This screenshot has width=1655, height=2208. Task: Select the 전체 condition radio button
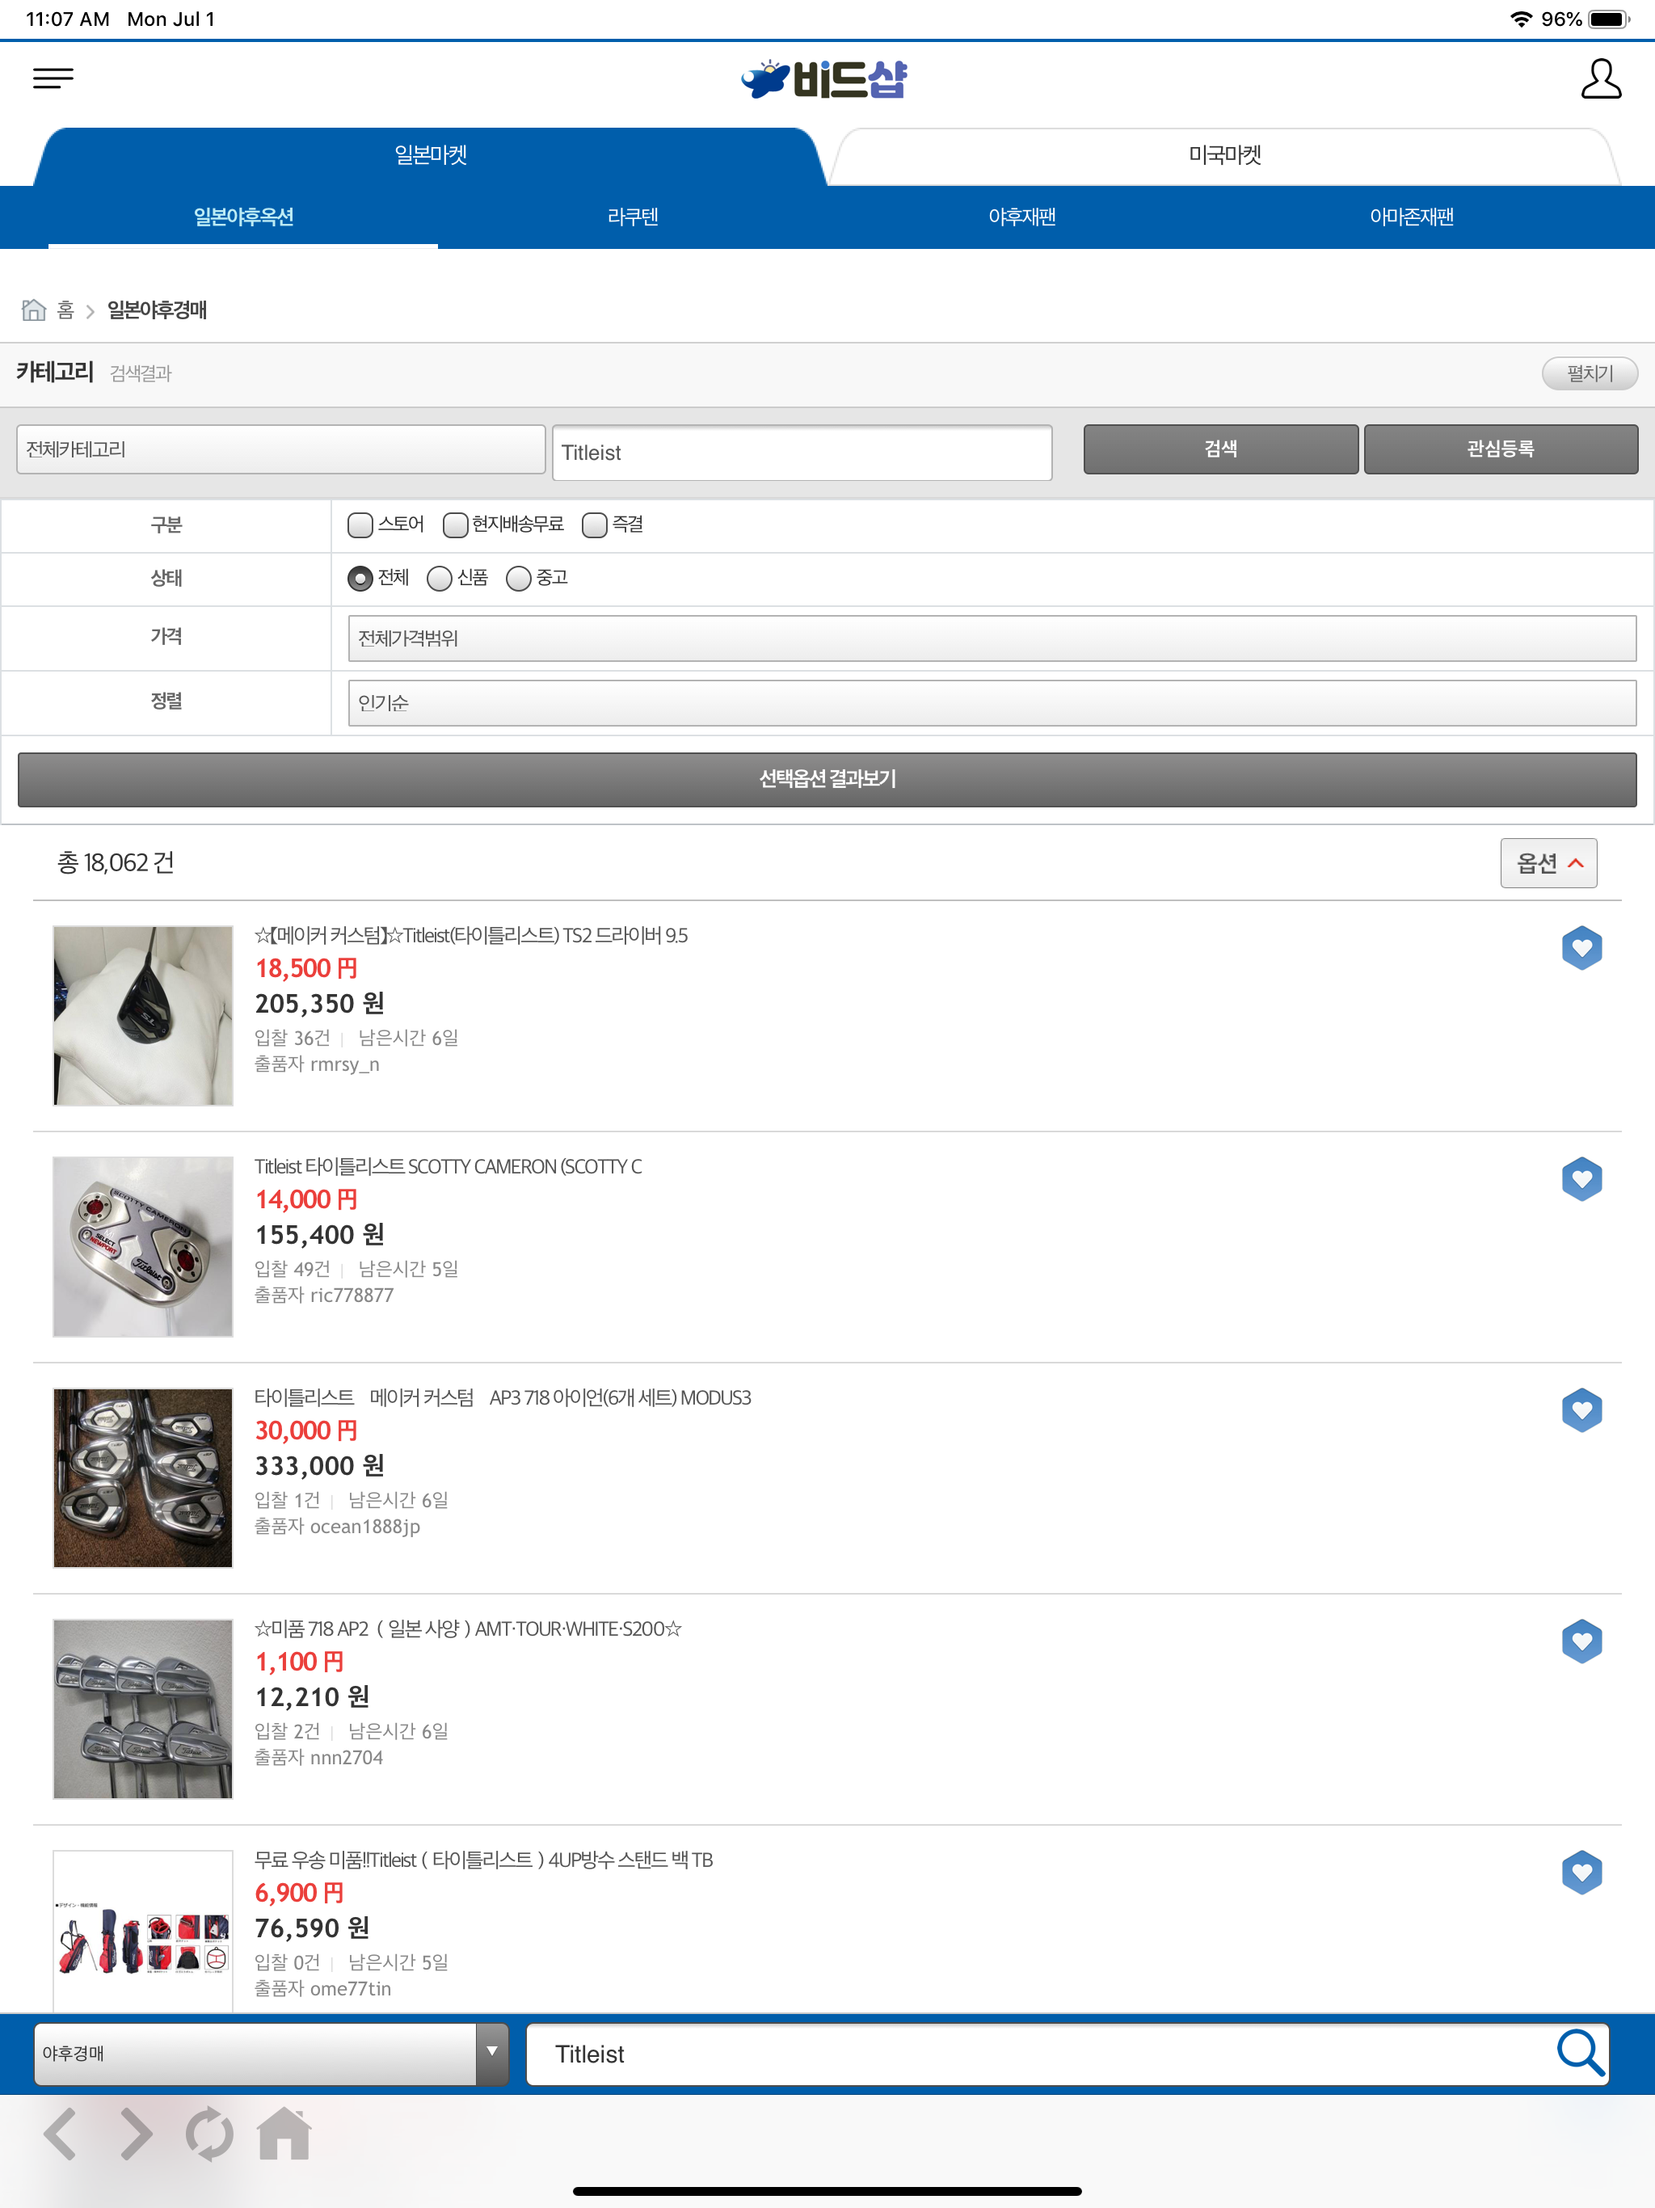(360, 579)
